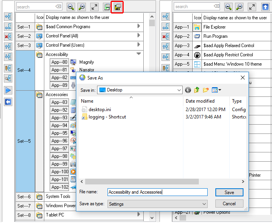Click the File name text field

(157, 192)
